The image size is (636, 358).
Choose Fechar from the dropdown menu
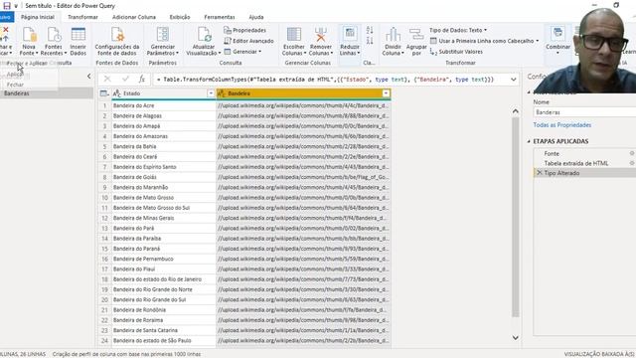coord(16,85)
